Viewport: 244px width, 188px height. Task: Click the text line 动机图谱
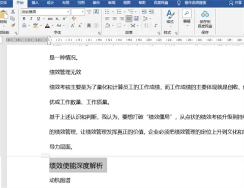point(60,180)
